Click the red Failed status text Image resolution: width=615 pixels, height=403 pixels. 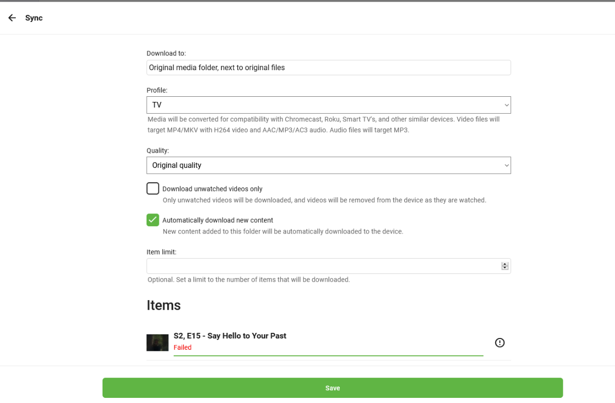(182, 347)
